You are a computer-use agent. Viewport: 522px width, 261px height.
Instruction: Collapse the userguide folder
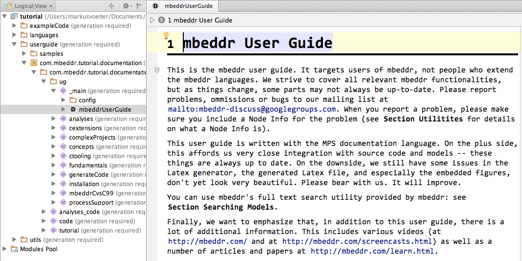coord(14,44)
